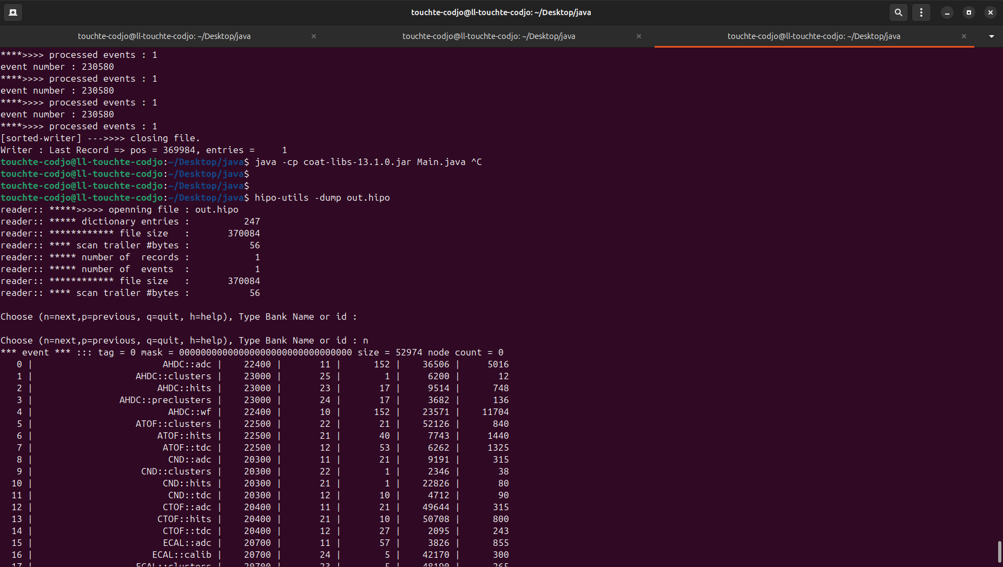Click the '*** event ***' header line
The height and width of the screenshot is (567, 1003).
(x=252, y=352)
